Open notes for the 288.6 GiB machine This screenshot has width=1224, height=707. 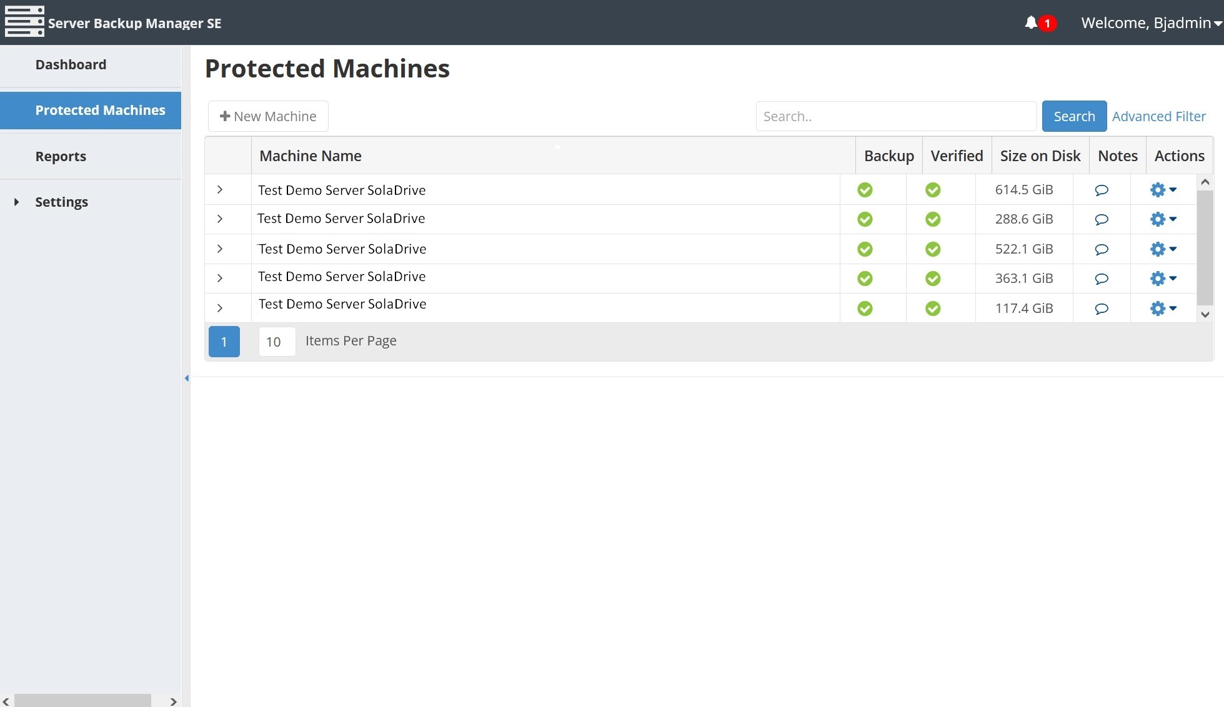tap(1102, 219)
